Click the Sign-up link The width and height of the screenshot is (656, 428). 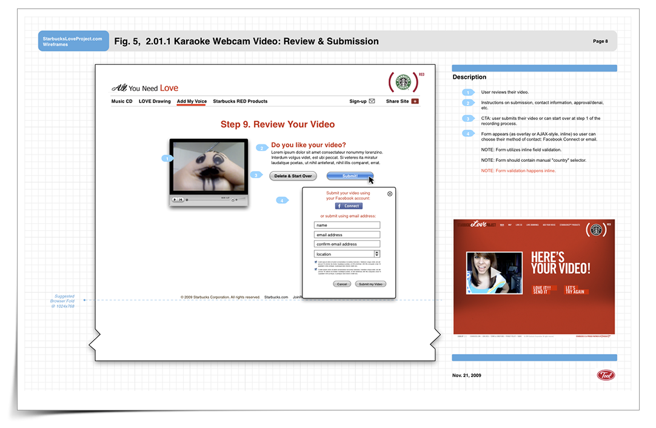pos(358,101)
